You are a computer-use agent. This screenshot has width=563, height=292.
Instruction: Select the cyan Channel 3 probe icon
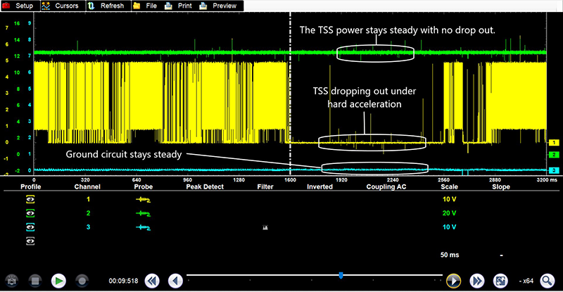tap(144, 227)
